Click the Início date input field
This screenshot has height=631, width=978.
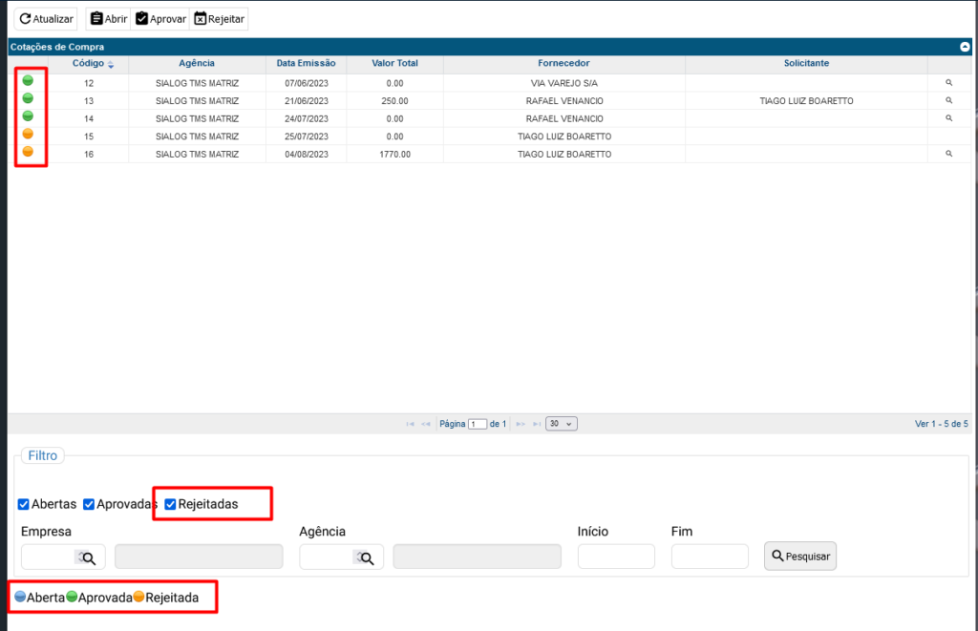click(x=616, y=557)
